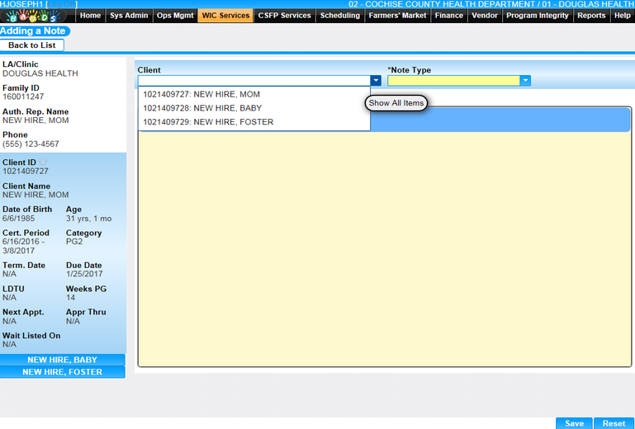Click the Back to List button
The image size is (635, 429).
click(x=32, y=45)
